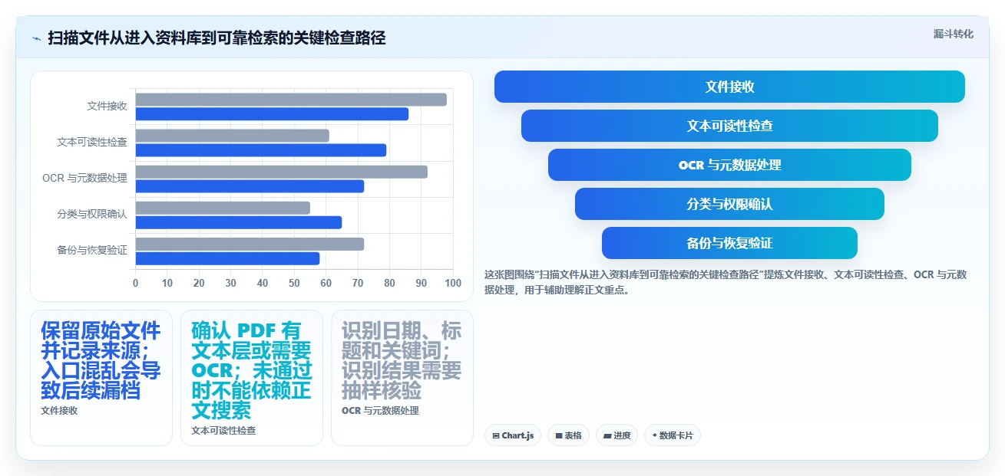Click the blue bar for 分类与权限确认
Screen dimensions: 1005x476
click(x=239, y=222)
